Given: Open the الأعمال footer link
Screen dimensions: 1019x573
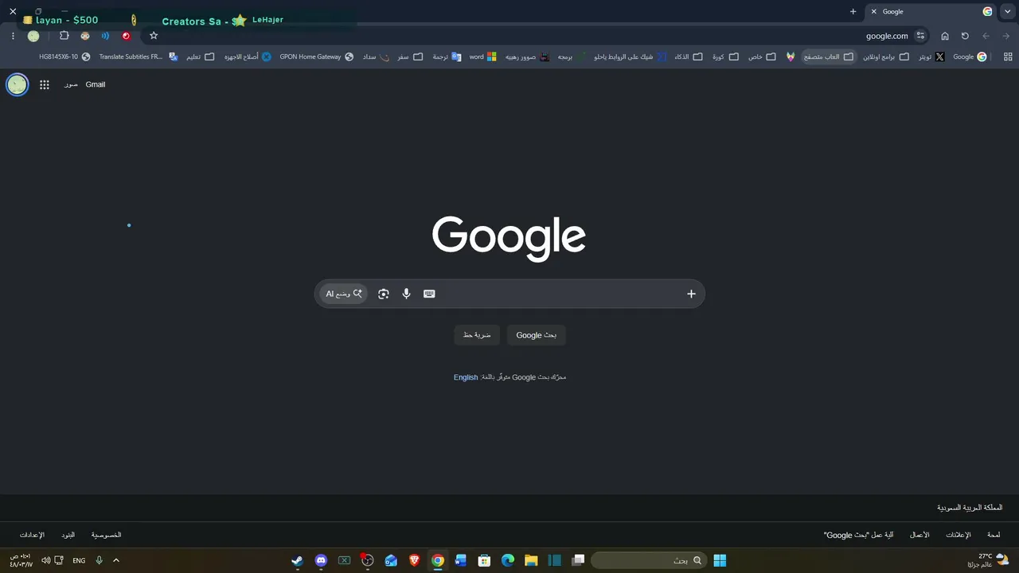Looking at the screenshot, I should click(x=919, y=535).
